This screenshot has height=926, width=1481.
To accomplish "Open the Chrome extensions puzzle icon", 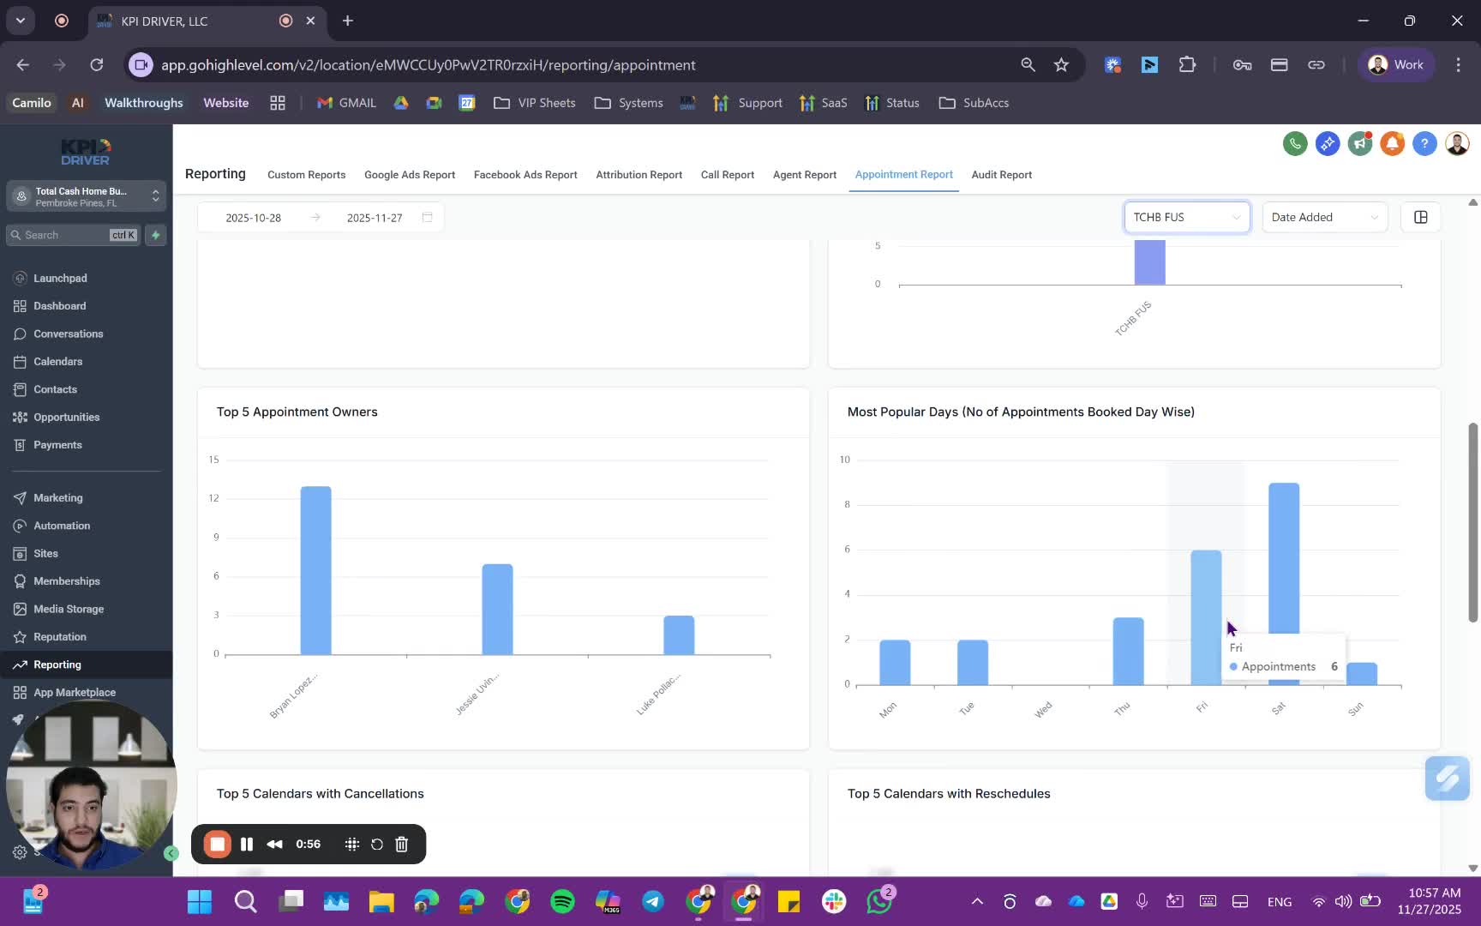I will [1187, 65].
